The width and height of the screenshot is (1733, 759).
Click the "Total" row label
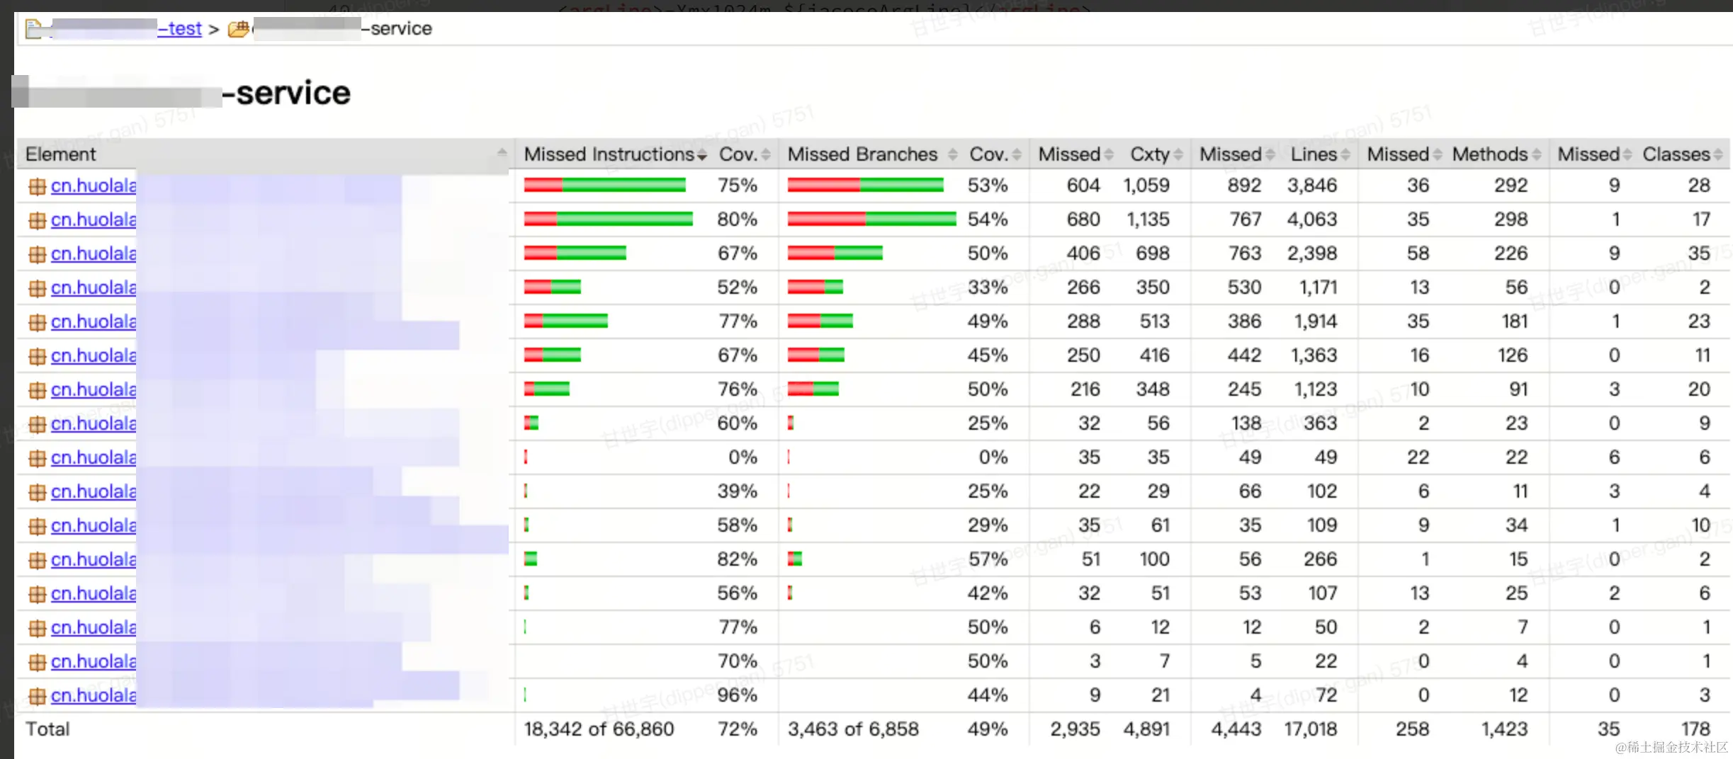click(47, 729)
